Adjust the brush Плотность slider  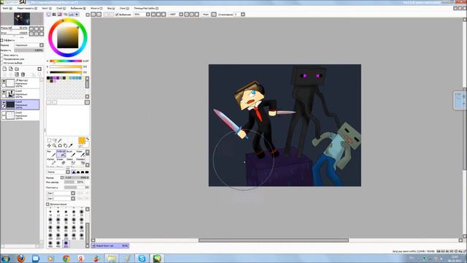(77, 187)
